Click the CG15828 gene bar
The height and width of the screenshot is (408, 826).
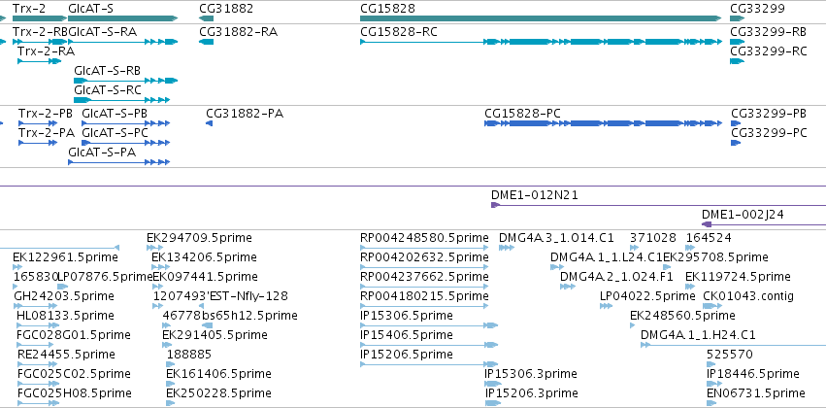click(x=541, y=18)
